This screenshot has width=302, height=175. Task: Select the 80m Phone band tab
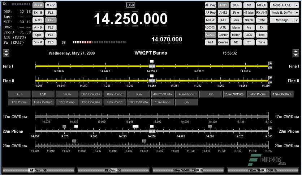[x=115, y=94]
